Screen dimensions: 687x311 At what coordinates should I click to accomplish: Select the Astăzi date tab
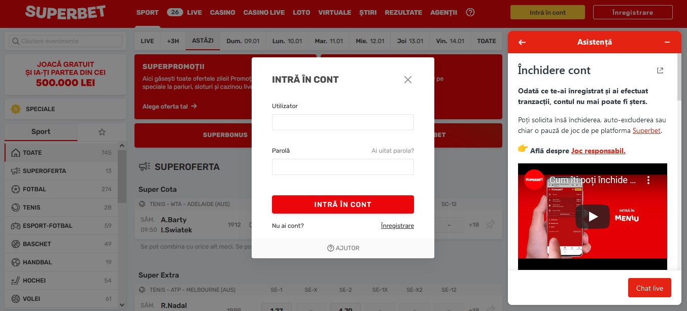click(203, 41)
